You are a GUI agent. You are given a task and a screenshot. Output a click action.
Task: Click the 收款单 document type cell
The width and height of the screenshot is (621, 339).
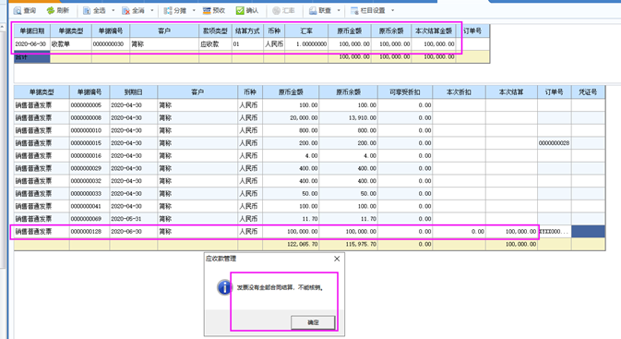coord(71,44)
